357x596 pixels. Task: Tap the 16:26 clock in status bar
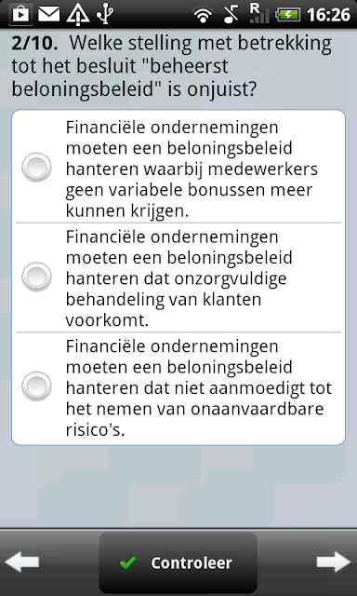pos(328,15)
